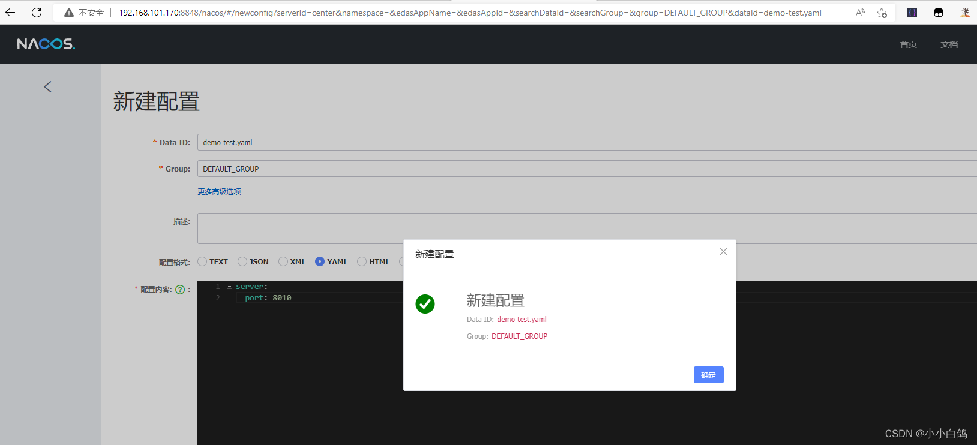Click the Data ID input field
Image resolution: width=977 pixels, height=445 pixels.
587,142
